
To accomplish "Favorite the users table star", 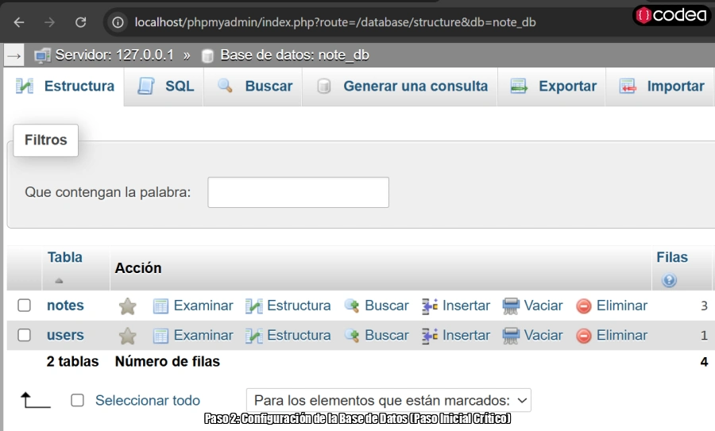I will [x=128, y=337].
